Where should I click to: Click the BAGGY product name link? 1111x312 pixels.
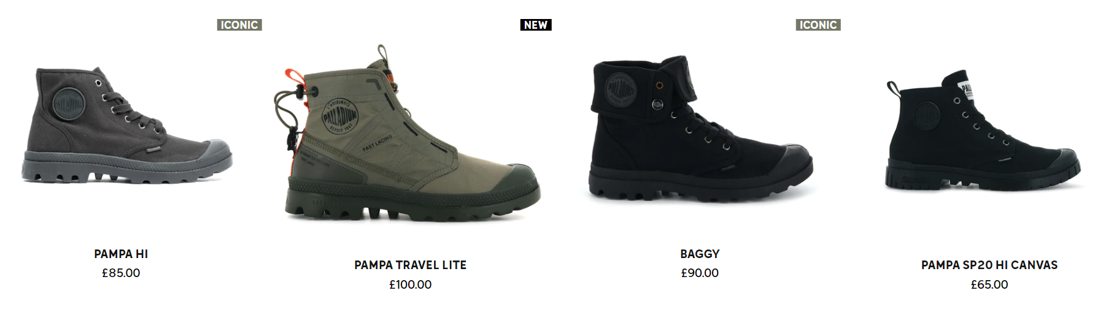[x=700, y=254]
